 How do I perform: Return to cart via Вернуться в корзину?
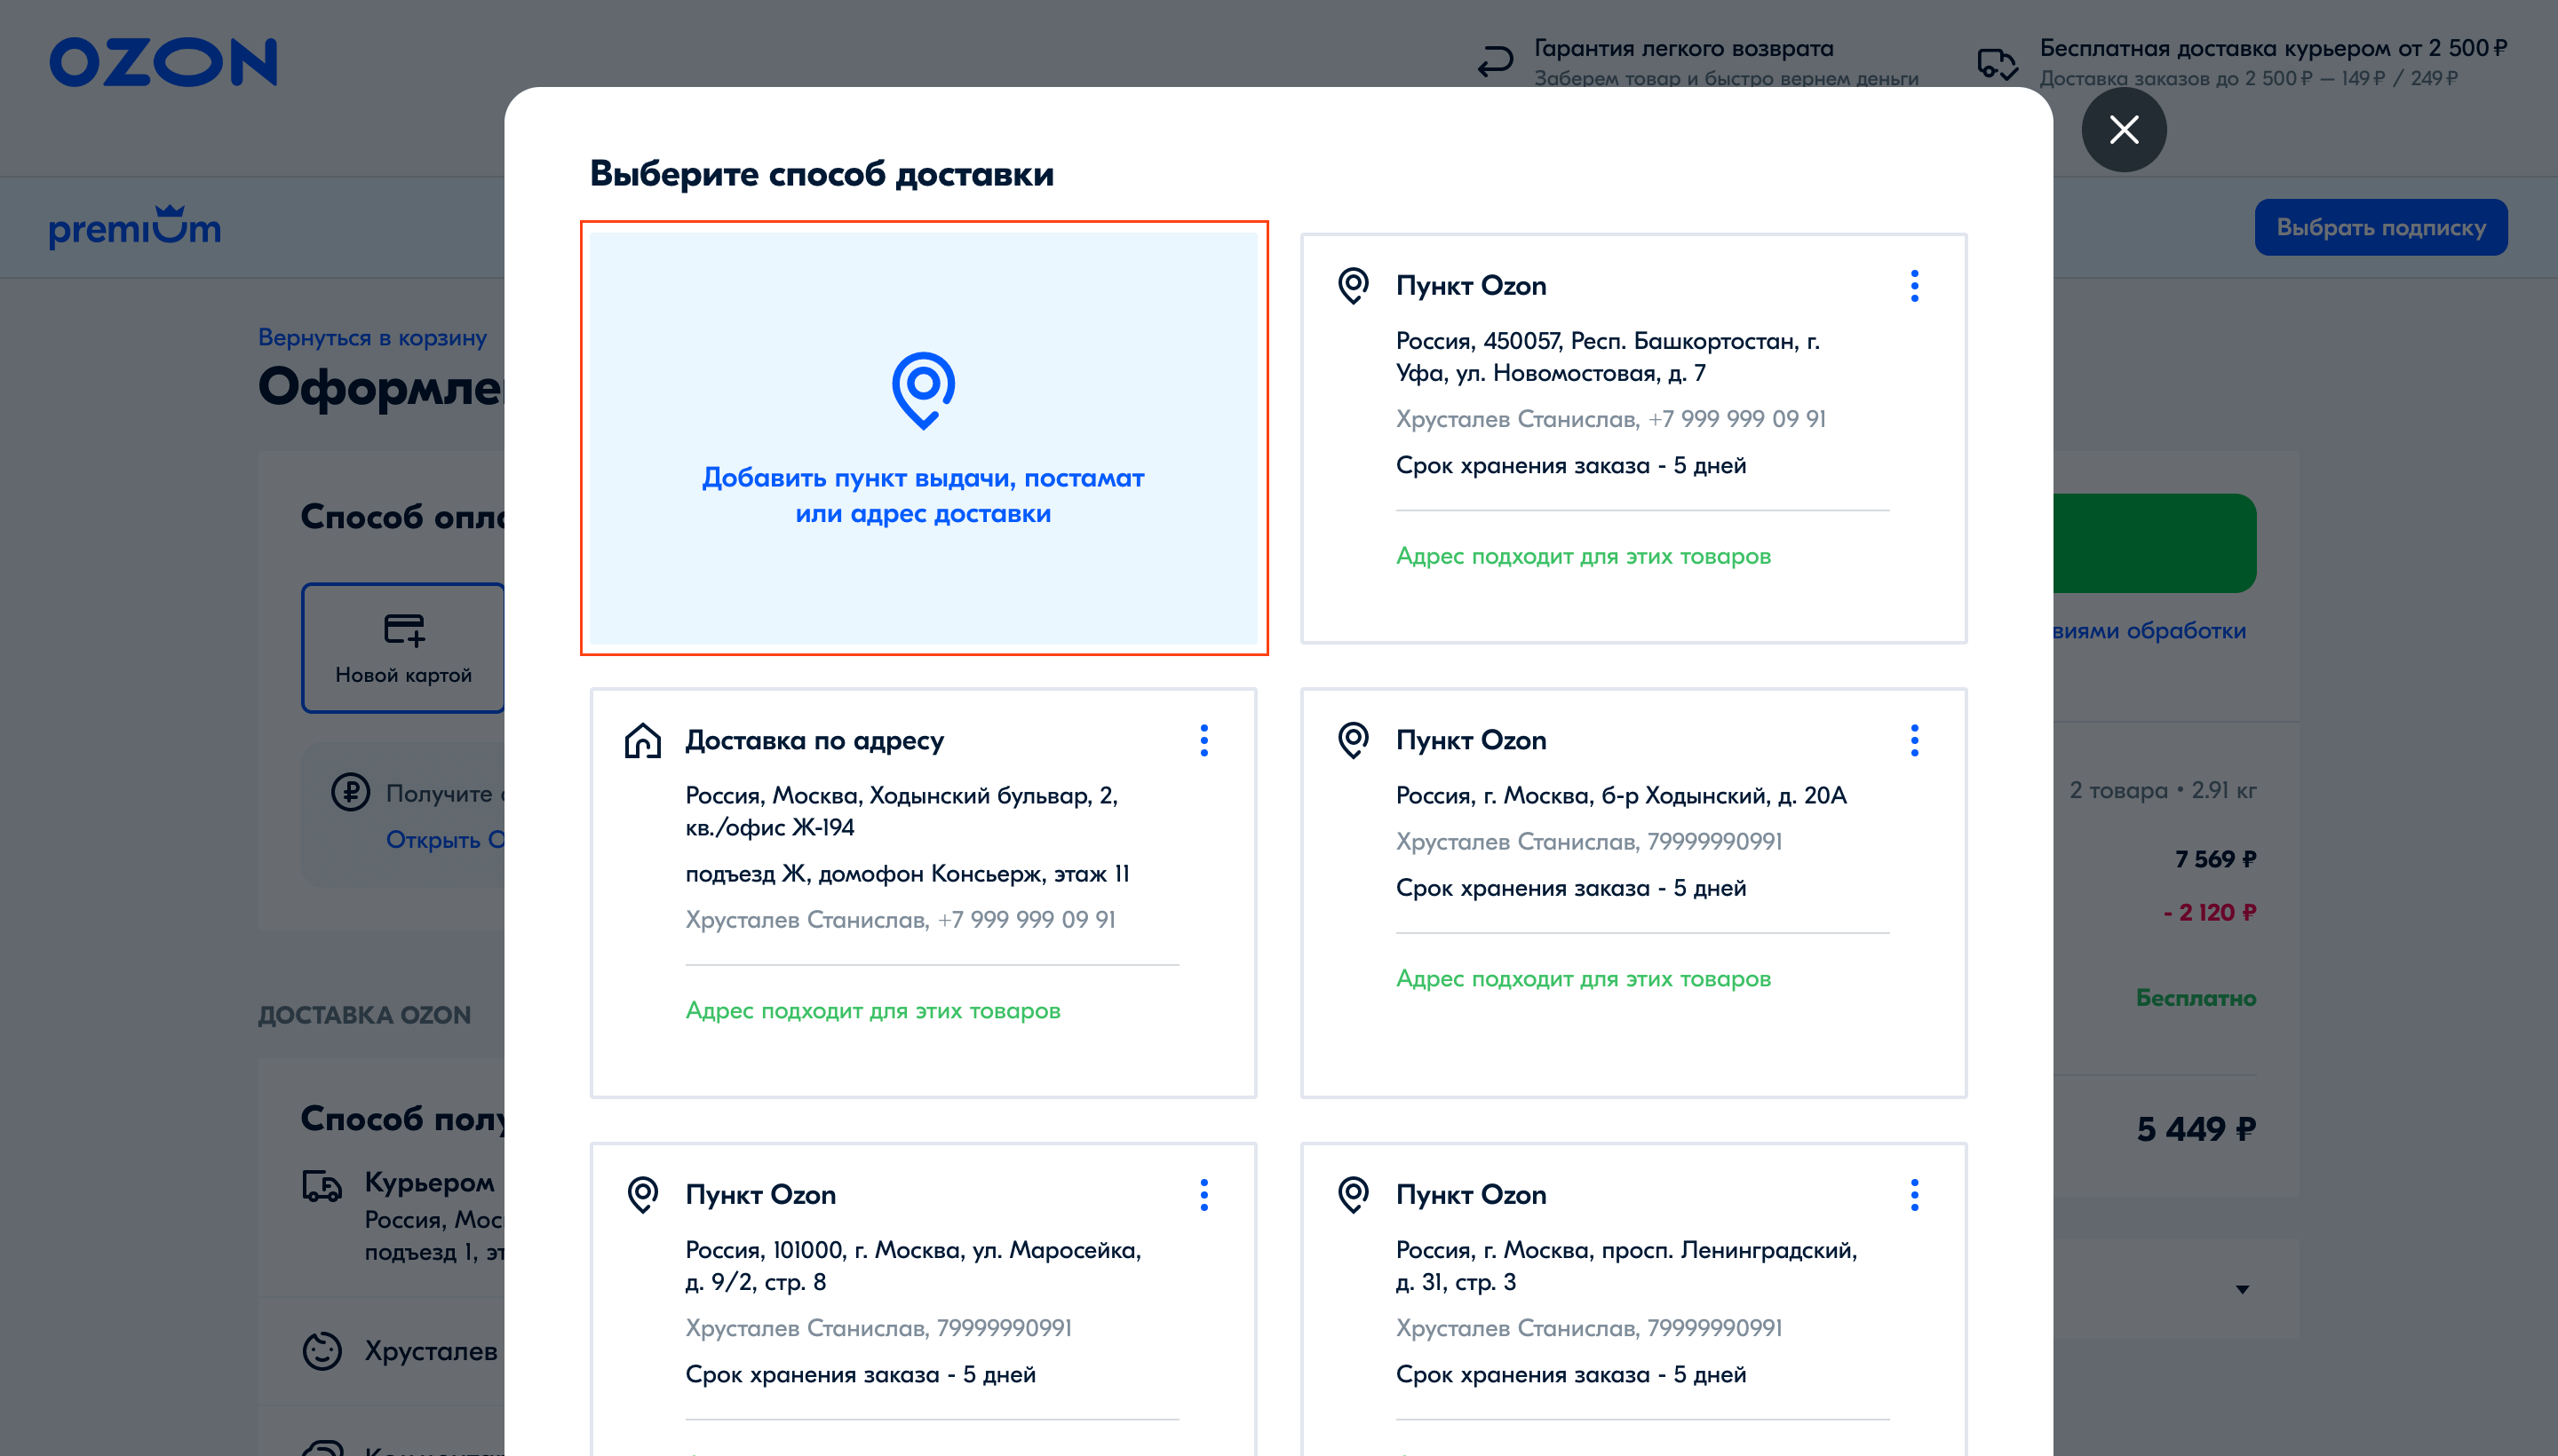click(372, 338)
